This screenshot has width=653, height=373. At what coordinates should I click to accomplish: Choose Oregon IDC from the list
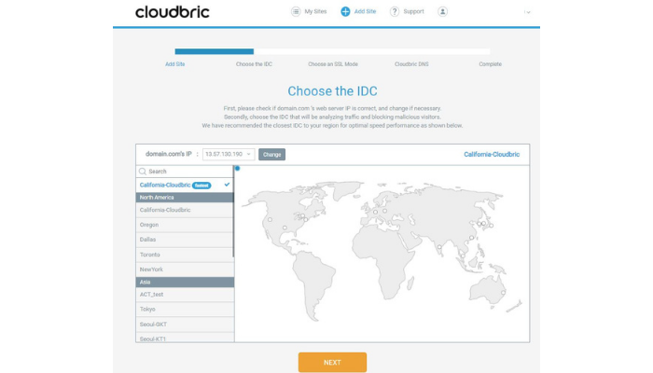point(184,225)
